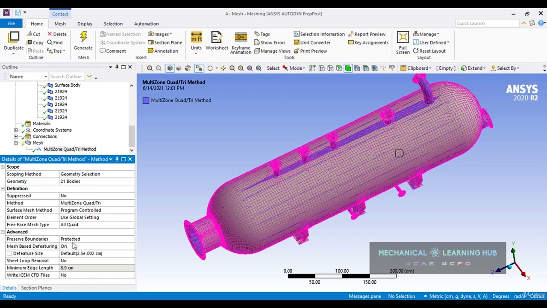The image size is (547, 308).
Task: Click Manage Views button
Action: point(272,51)
